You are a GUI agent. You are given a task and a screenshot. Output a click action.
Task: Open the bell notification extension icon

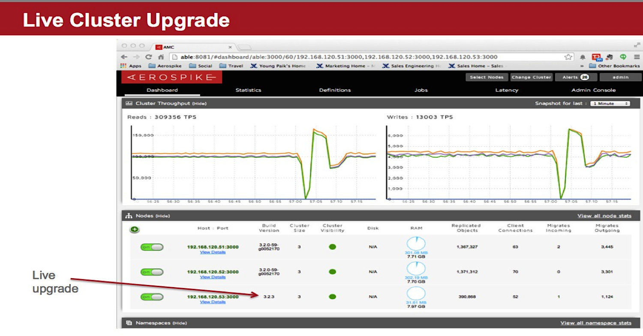click(583, 57)
